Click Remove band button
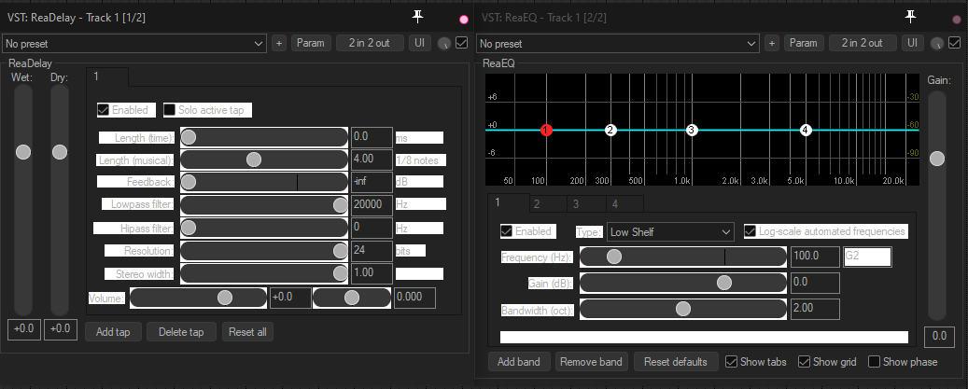Image resolution: width=968 pixels, height=389 pixels. 592,362
